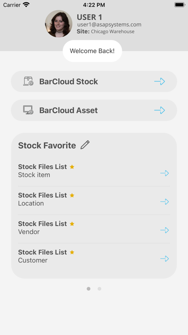Viewport: 188px width, 335px height.
Task: Toggle the Customer favorite star
Action: (72, 252)
